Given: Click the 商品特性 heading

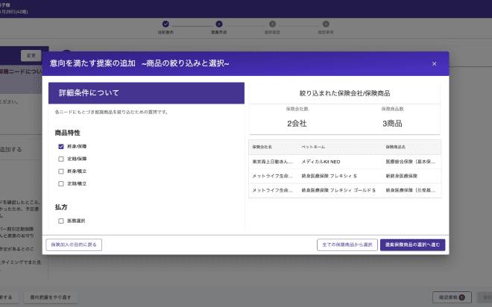Looking at the screenshot, I should pos(67,133).
